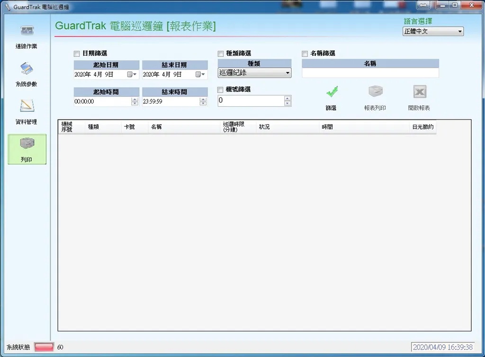485x357 pixels.
Task: Open the 種類 type dropdown showing 巡邏紀錄
Action: pos(254,73)
